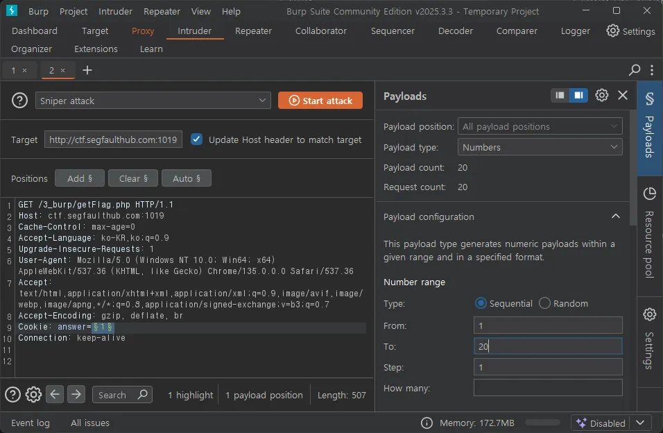This screenshot has height=433, width=663.
Task: Click Payloads panel vertical scrollbar
Action: [633, 168]
